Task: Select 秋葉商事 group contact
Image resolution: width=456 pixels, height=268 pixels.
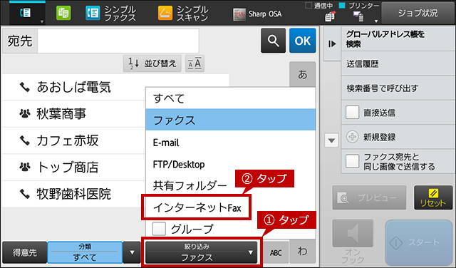Action: (x=74, y=114)
